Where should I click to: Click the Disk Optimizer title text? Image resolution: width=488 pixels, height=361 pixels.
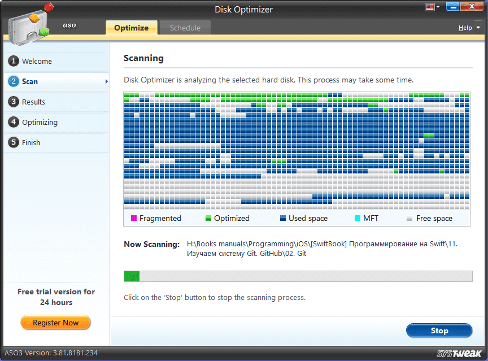click(243, 10)
